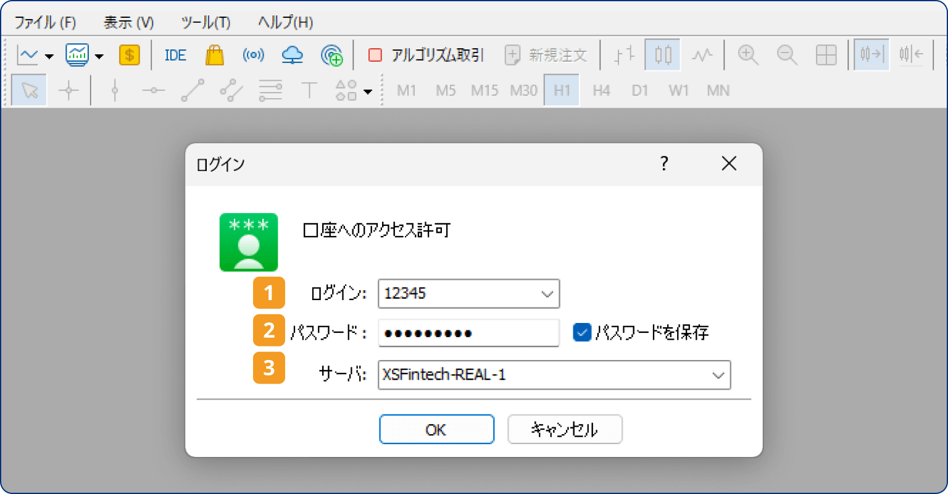Click the radar icon with green plus
This screenshot has height=494, width=948.
332,56
